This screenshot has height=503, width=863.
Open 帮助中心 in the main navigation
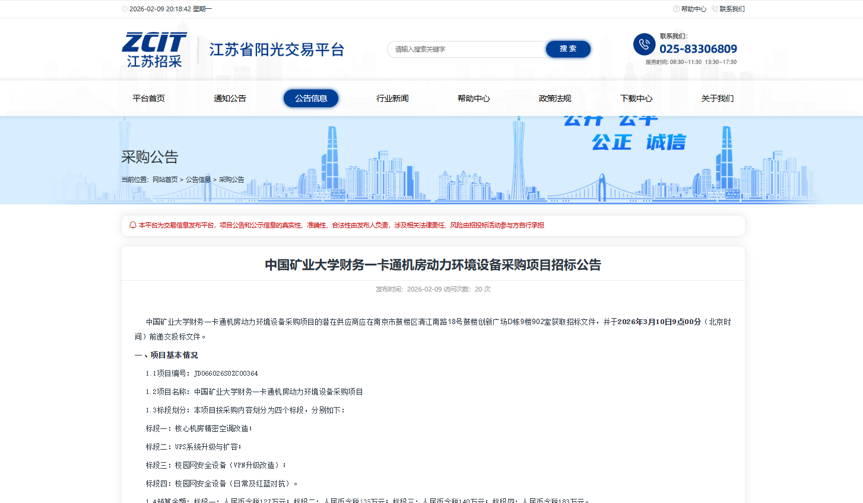click(x=474, y=98)
